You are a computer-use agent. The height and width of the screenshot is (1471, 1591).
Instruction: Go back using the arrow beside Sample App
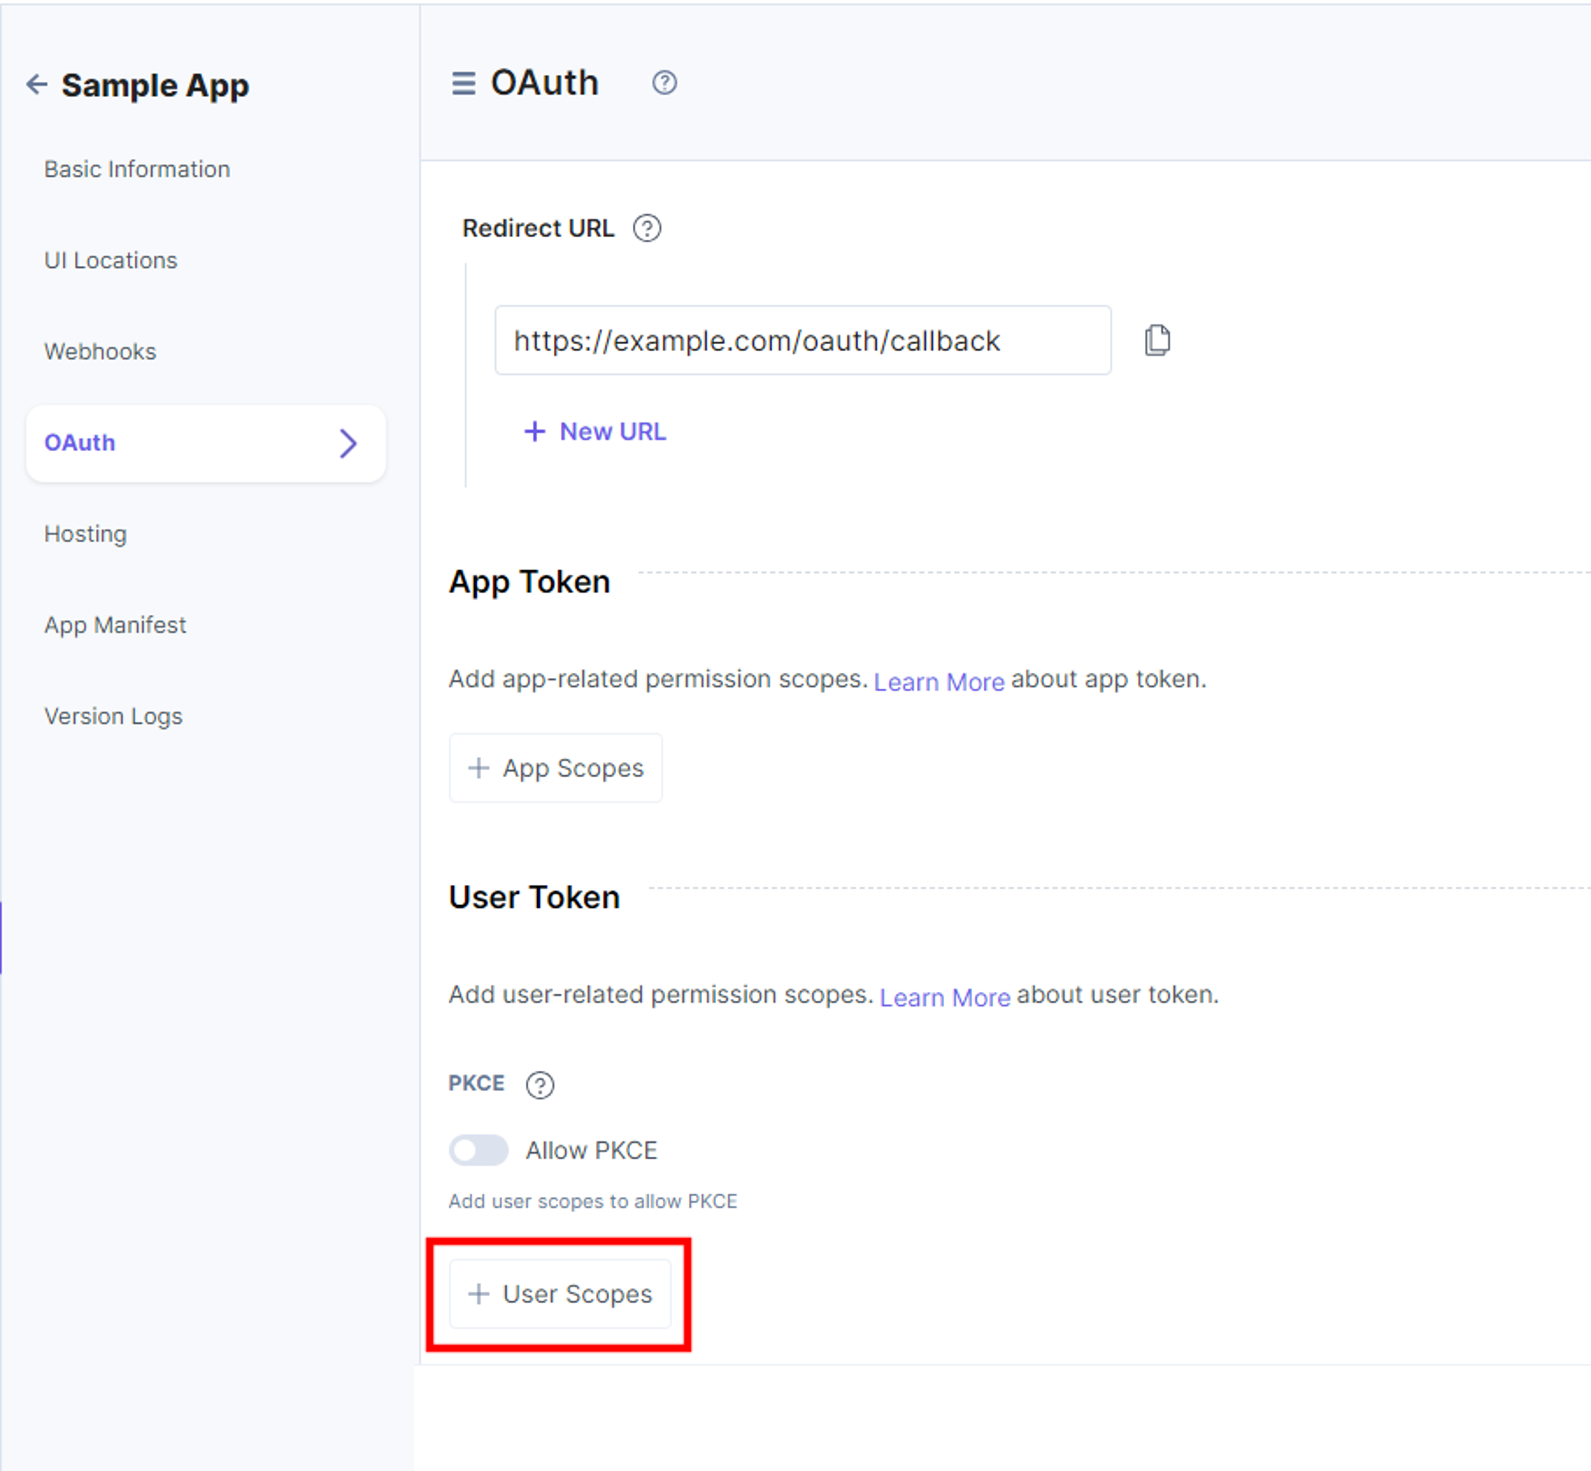(x=36, y=84)
